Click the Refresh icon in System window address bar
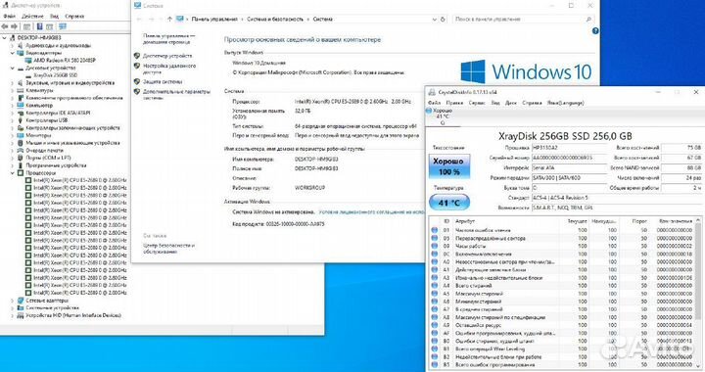 (443, 19)
